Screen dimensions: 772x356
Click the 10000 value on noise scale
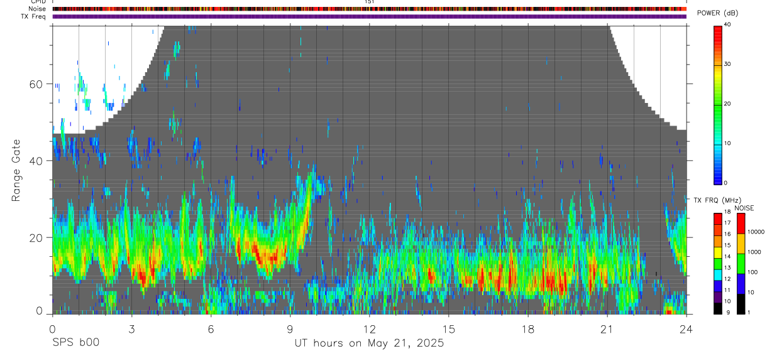(756, 232)
